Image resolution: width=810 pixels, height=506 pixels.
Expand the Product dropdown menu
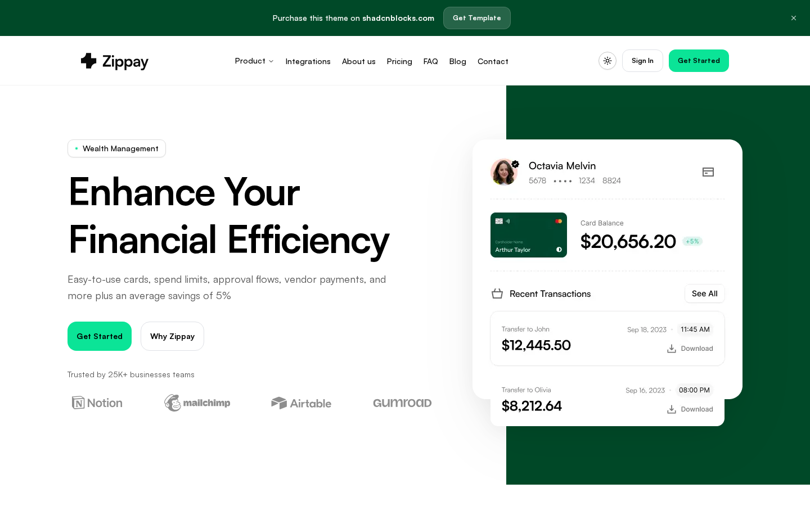pyautogui.click(x=254, y=61)
